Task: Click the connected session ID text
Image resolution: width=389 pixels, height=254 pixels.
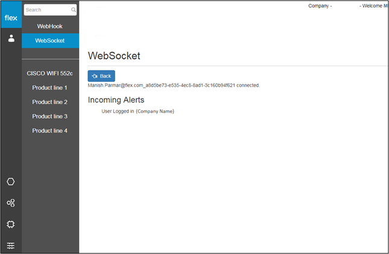Action: pos(174,85)
